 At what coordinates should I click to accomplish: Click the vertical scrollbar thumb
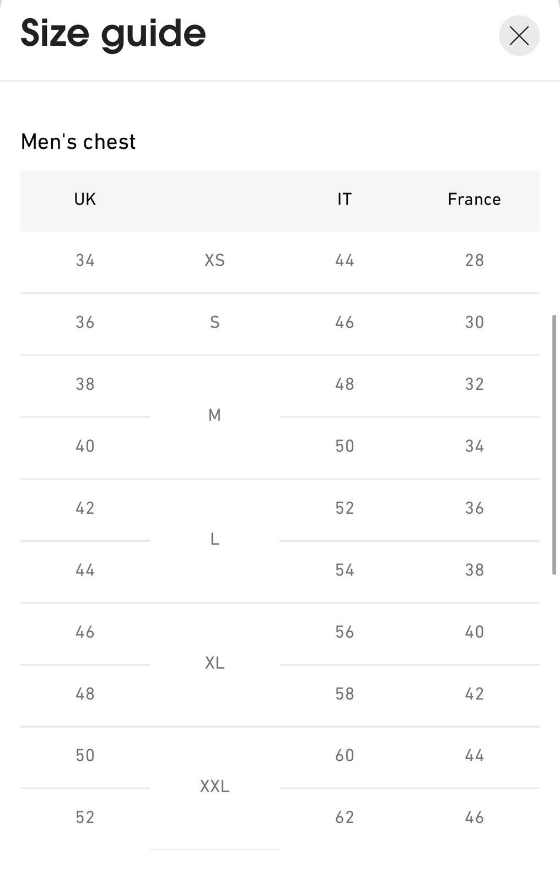pos(554,445)
